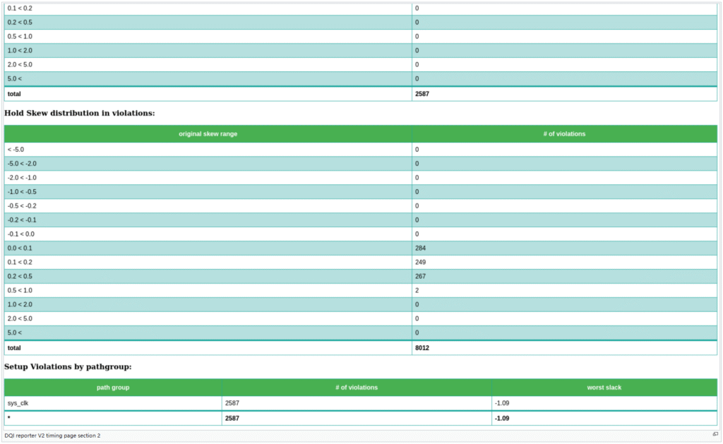Screen dimensions: 723x444
Task: Select the 267 violations count cell
Action: 421,277
